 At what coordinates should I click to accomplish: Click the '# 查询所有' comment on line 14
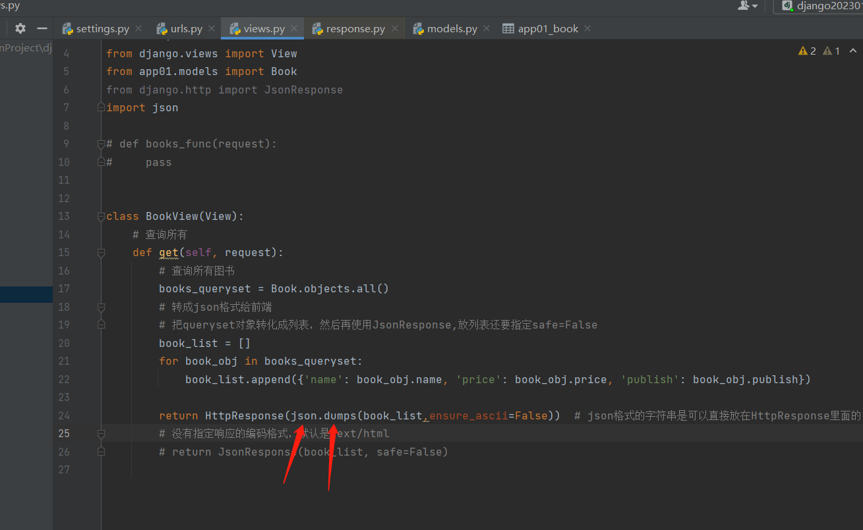click(160, 234)
